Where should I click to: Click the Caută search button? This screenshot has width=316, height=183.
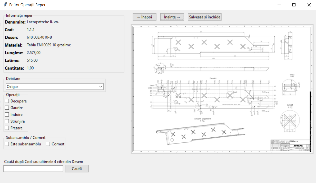click(77, 169)
